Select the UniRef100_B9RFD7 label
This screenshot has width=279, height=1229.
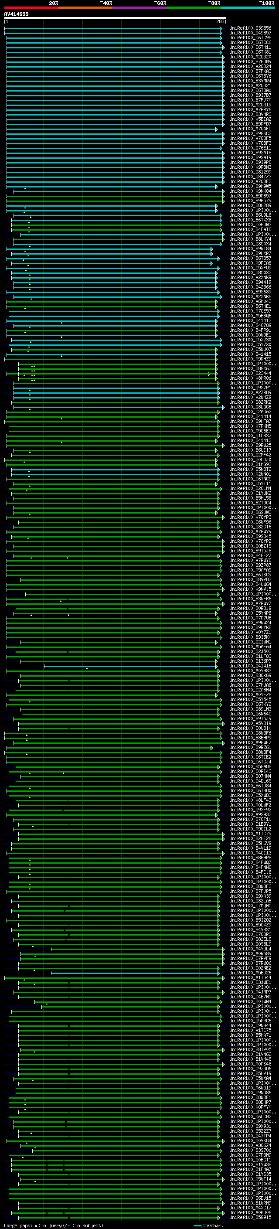250,124
